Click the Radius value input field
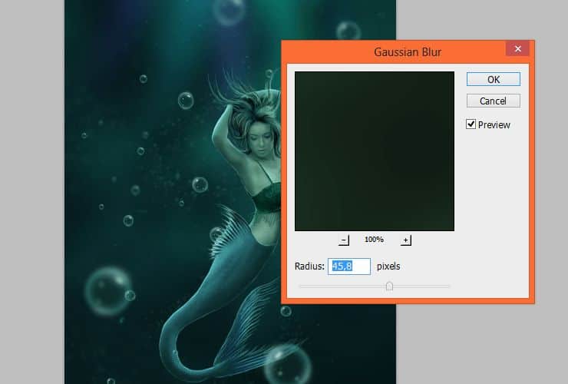The width and height of the screenshot is (568, 384). point(349,266)
